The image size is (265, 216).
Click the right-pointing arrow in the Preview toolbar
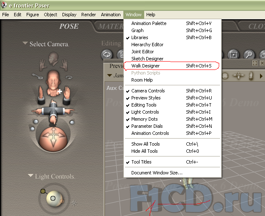261,76
